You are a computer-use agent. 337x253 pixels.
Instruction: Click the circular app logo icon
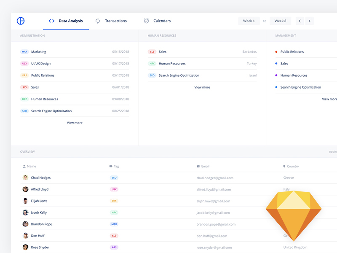point(21,21)
